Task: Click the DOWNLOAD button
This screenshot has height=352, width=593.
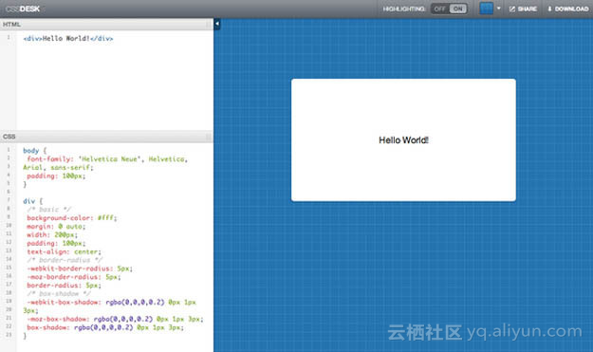Action: tap(568, 9)
